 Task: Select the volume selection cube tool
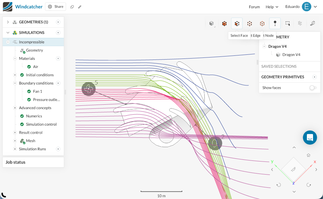224,23
